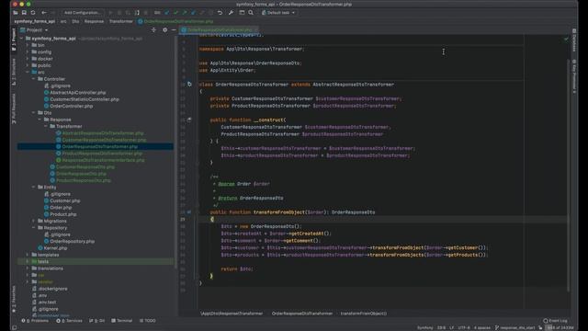The image size is (588, 331).
Task: Open OrderController.php in the tree
Action: (x=72, y=107)
